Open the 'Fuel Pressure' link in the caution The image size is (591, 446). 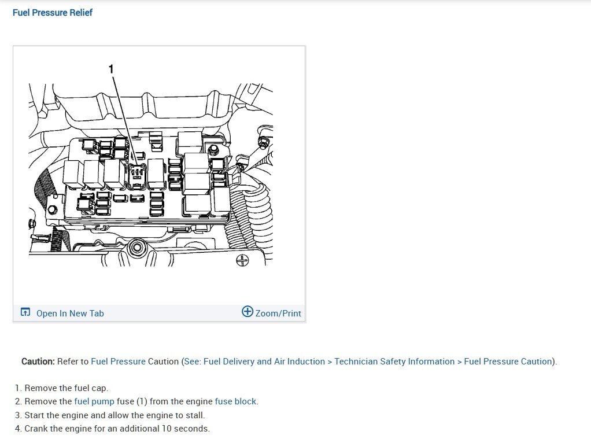[x=118, y=362]
